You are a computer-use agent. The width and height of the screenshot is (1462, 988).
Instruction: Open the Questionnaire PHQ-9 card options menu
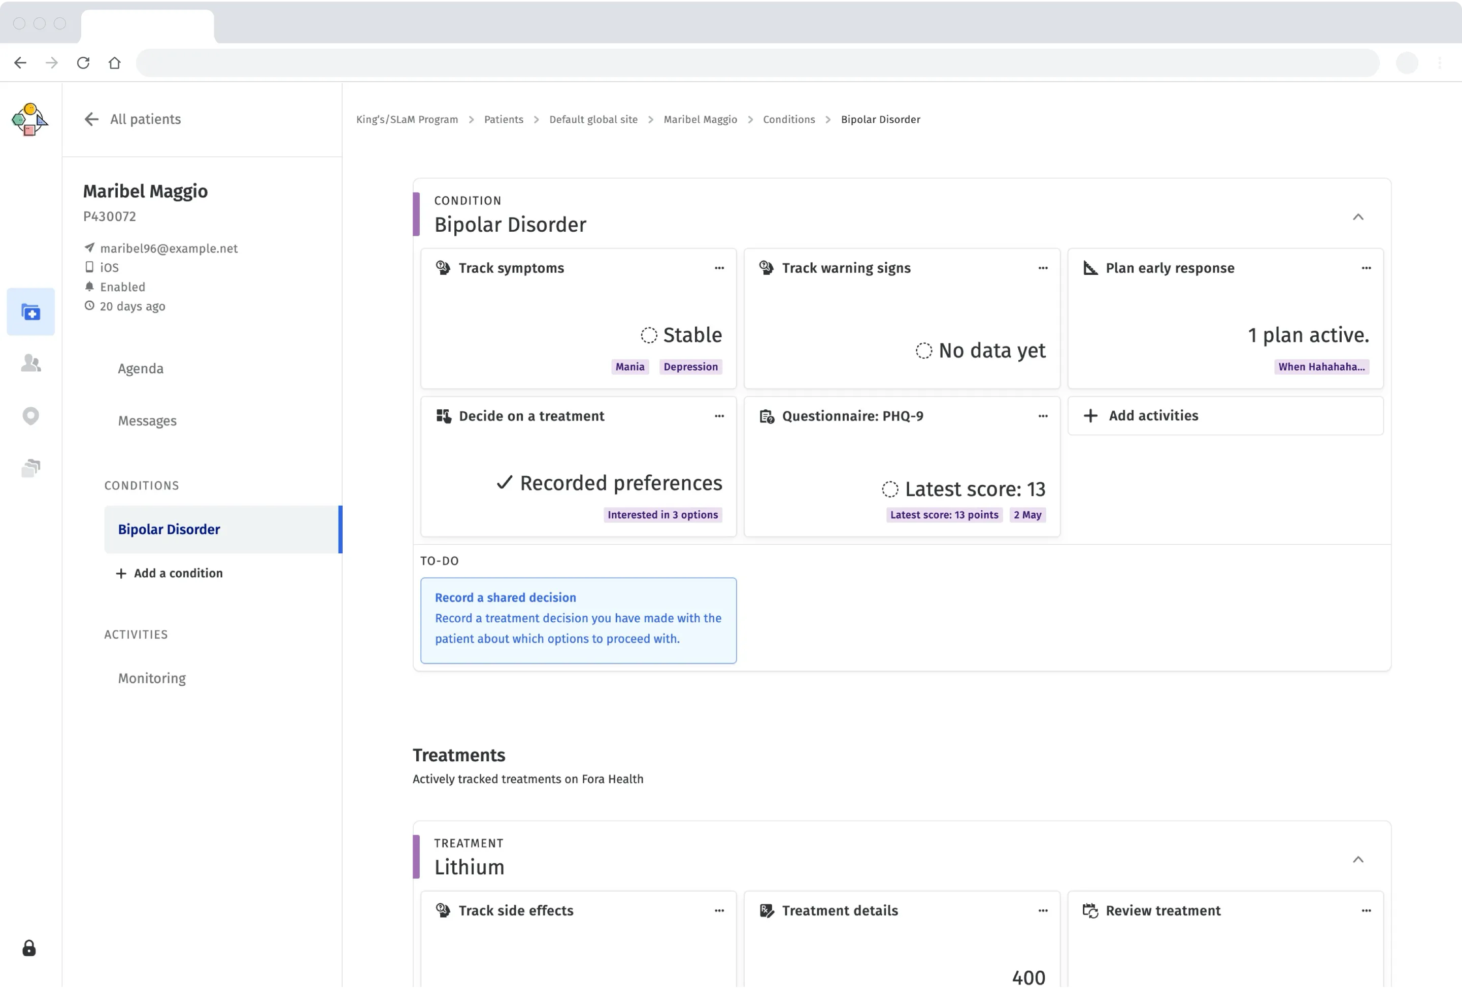click(x=1043, y=415)
